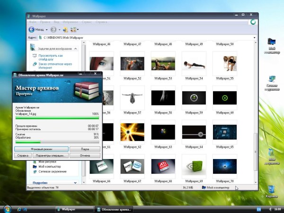Collapse the Задачи для изображений panel
The width and height of the screenshot is (284, 213).
[74, 48]
